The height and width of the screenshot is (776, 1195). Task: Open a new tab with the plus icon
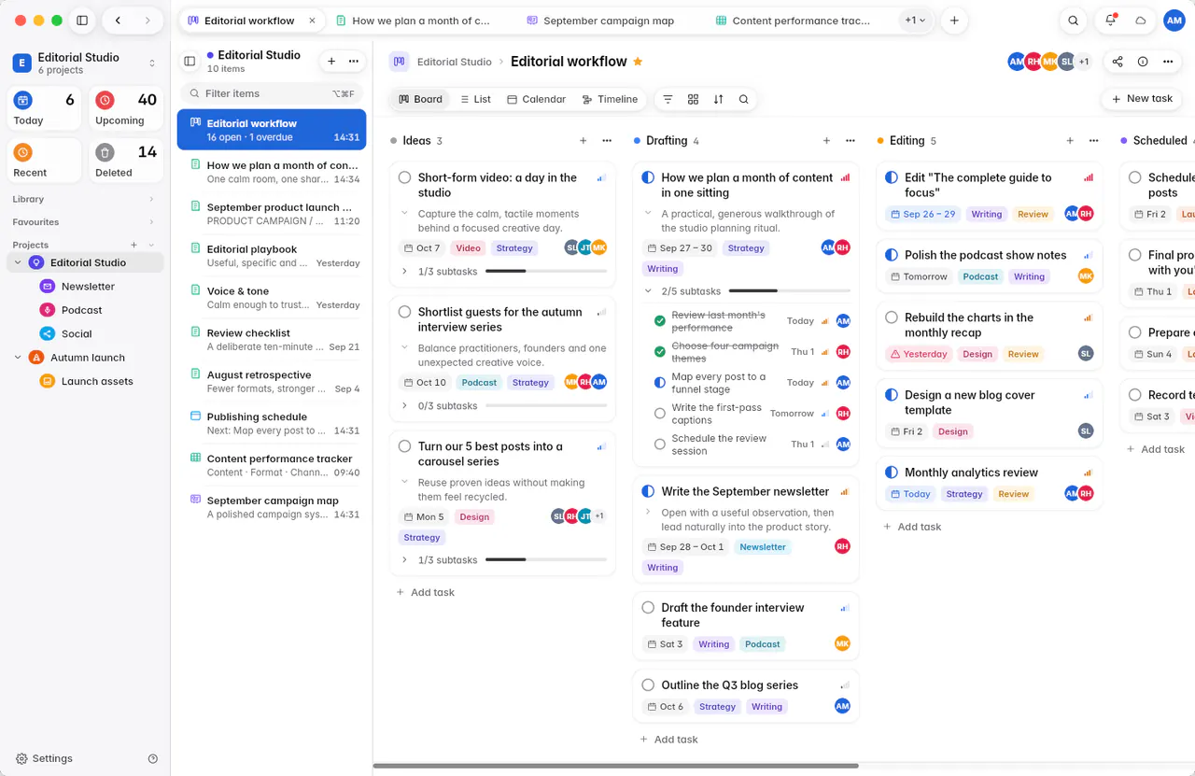(x=954, y=21)
